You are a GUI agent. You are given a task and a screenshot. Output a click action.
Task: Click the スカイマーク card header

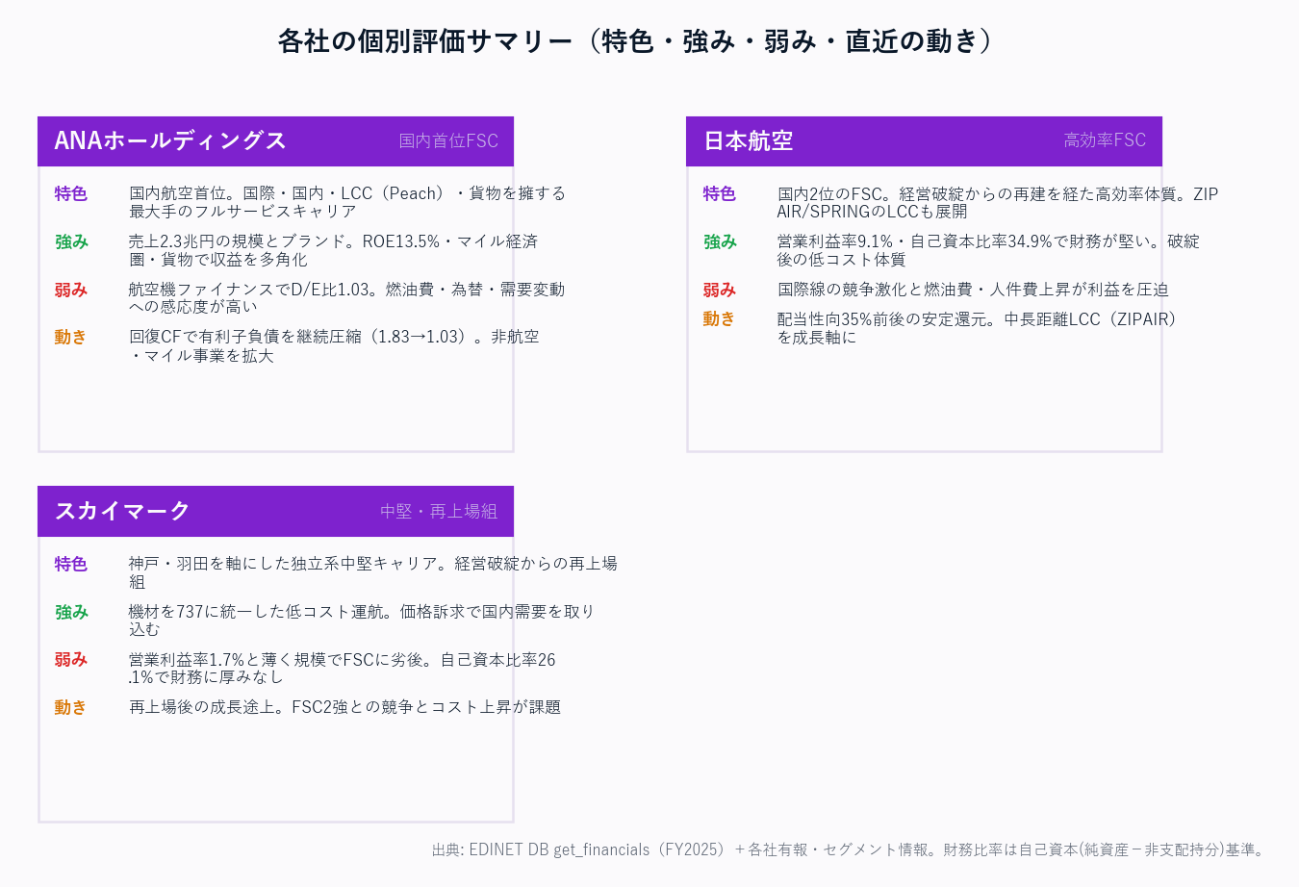tap(275, 511)
